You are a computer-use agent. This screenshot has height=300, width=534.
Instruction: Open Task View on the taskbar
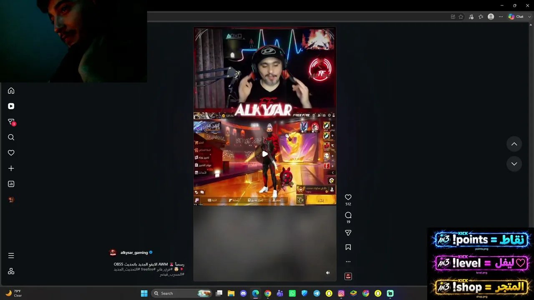click(x=219, y=293)
